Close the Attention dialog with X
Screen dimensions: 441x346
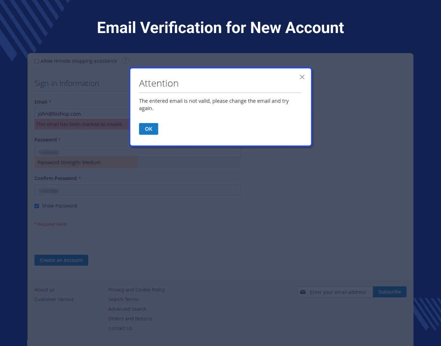click(302, 77)
